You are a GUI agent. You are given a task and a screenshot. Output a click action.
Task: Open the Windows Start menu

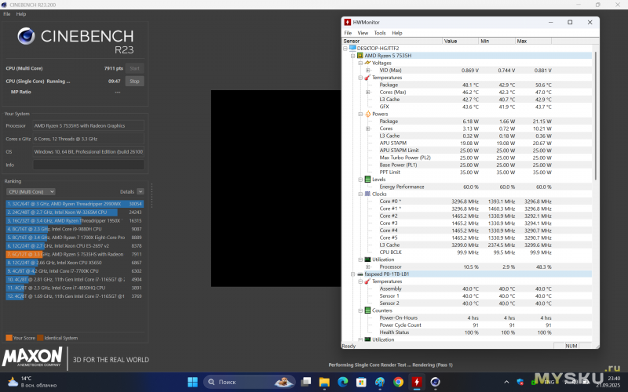pyautogui.click(x=192, y=382)
